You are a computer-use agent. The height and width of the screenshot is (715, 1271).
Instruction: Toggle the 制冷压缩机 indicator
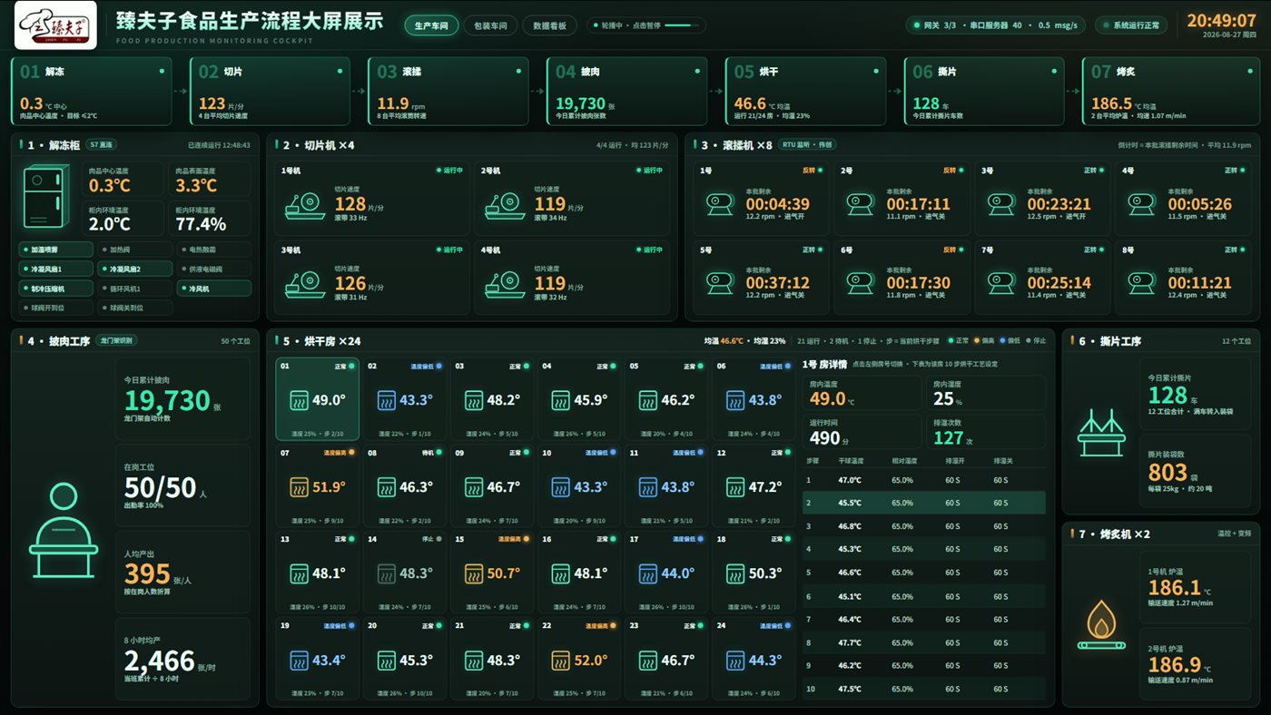(55, 289)
